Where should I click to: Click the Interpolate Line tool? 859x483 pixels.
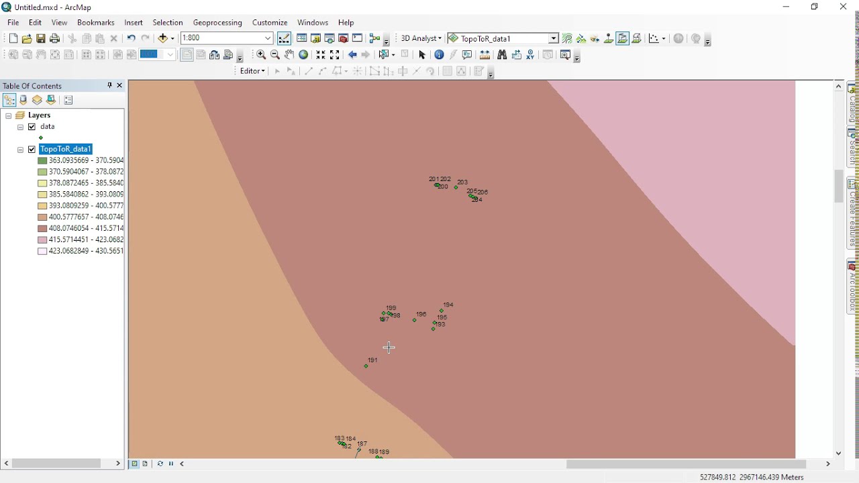[623, 38]
